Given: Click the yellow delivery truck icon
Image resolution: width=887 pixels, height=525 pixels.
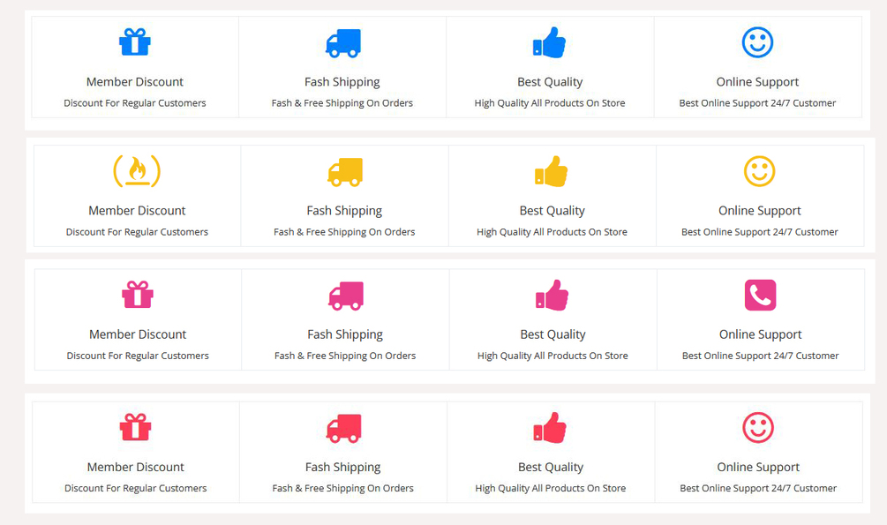Looking at the screenshot, I should coord(345,172).
